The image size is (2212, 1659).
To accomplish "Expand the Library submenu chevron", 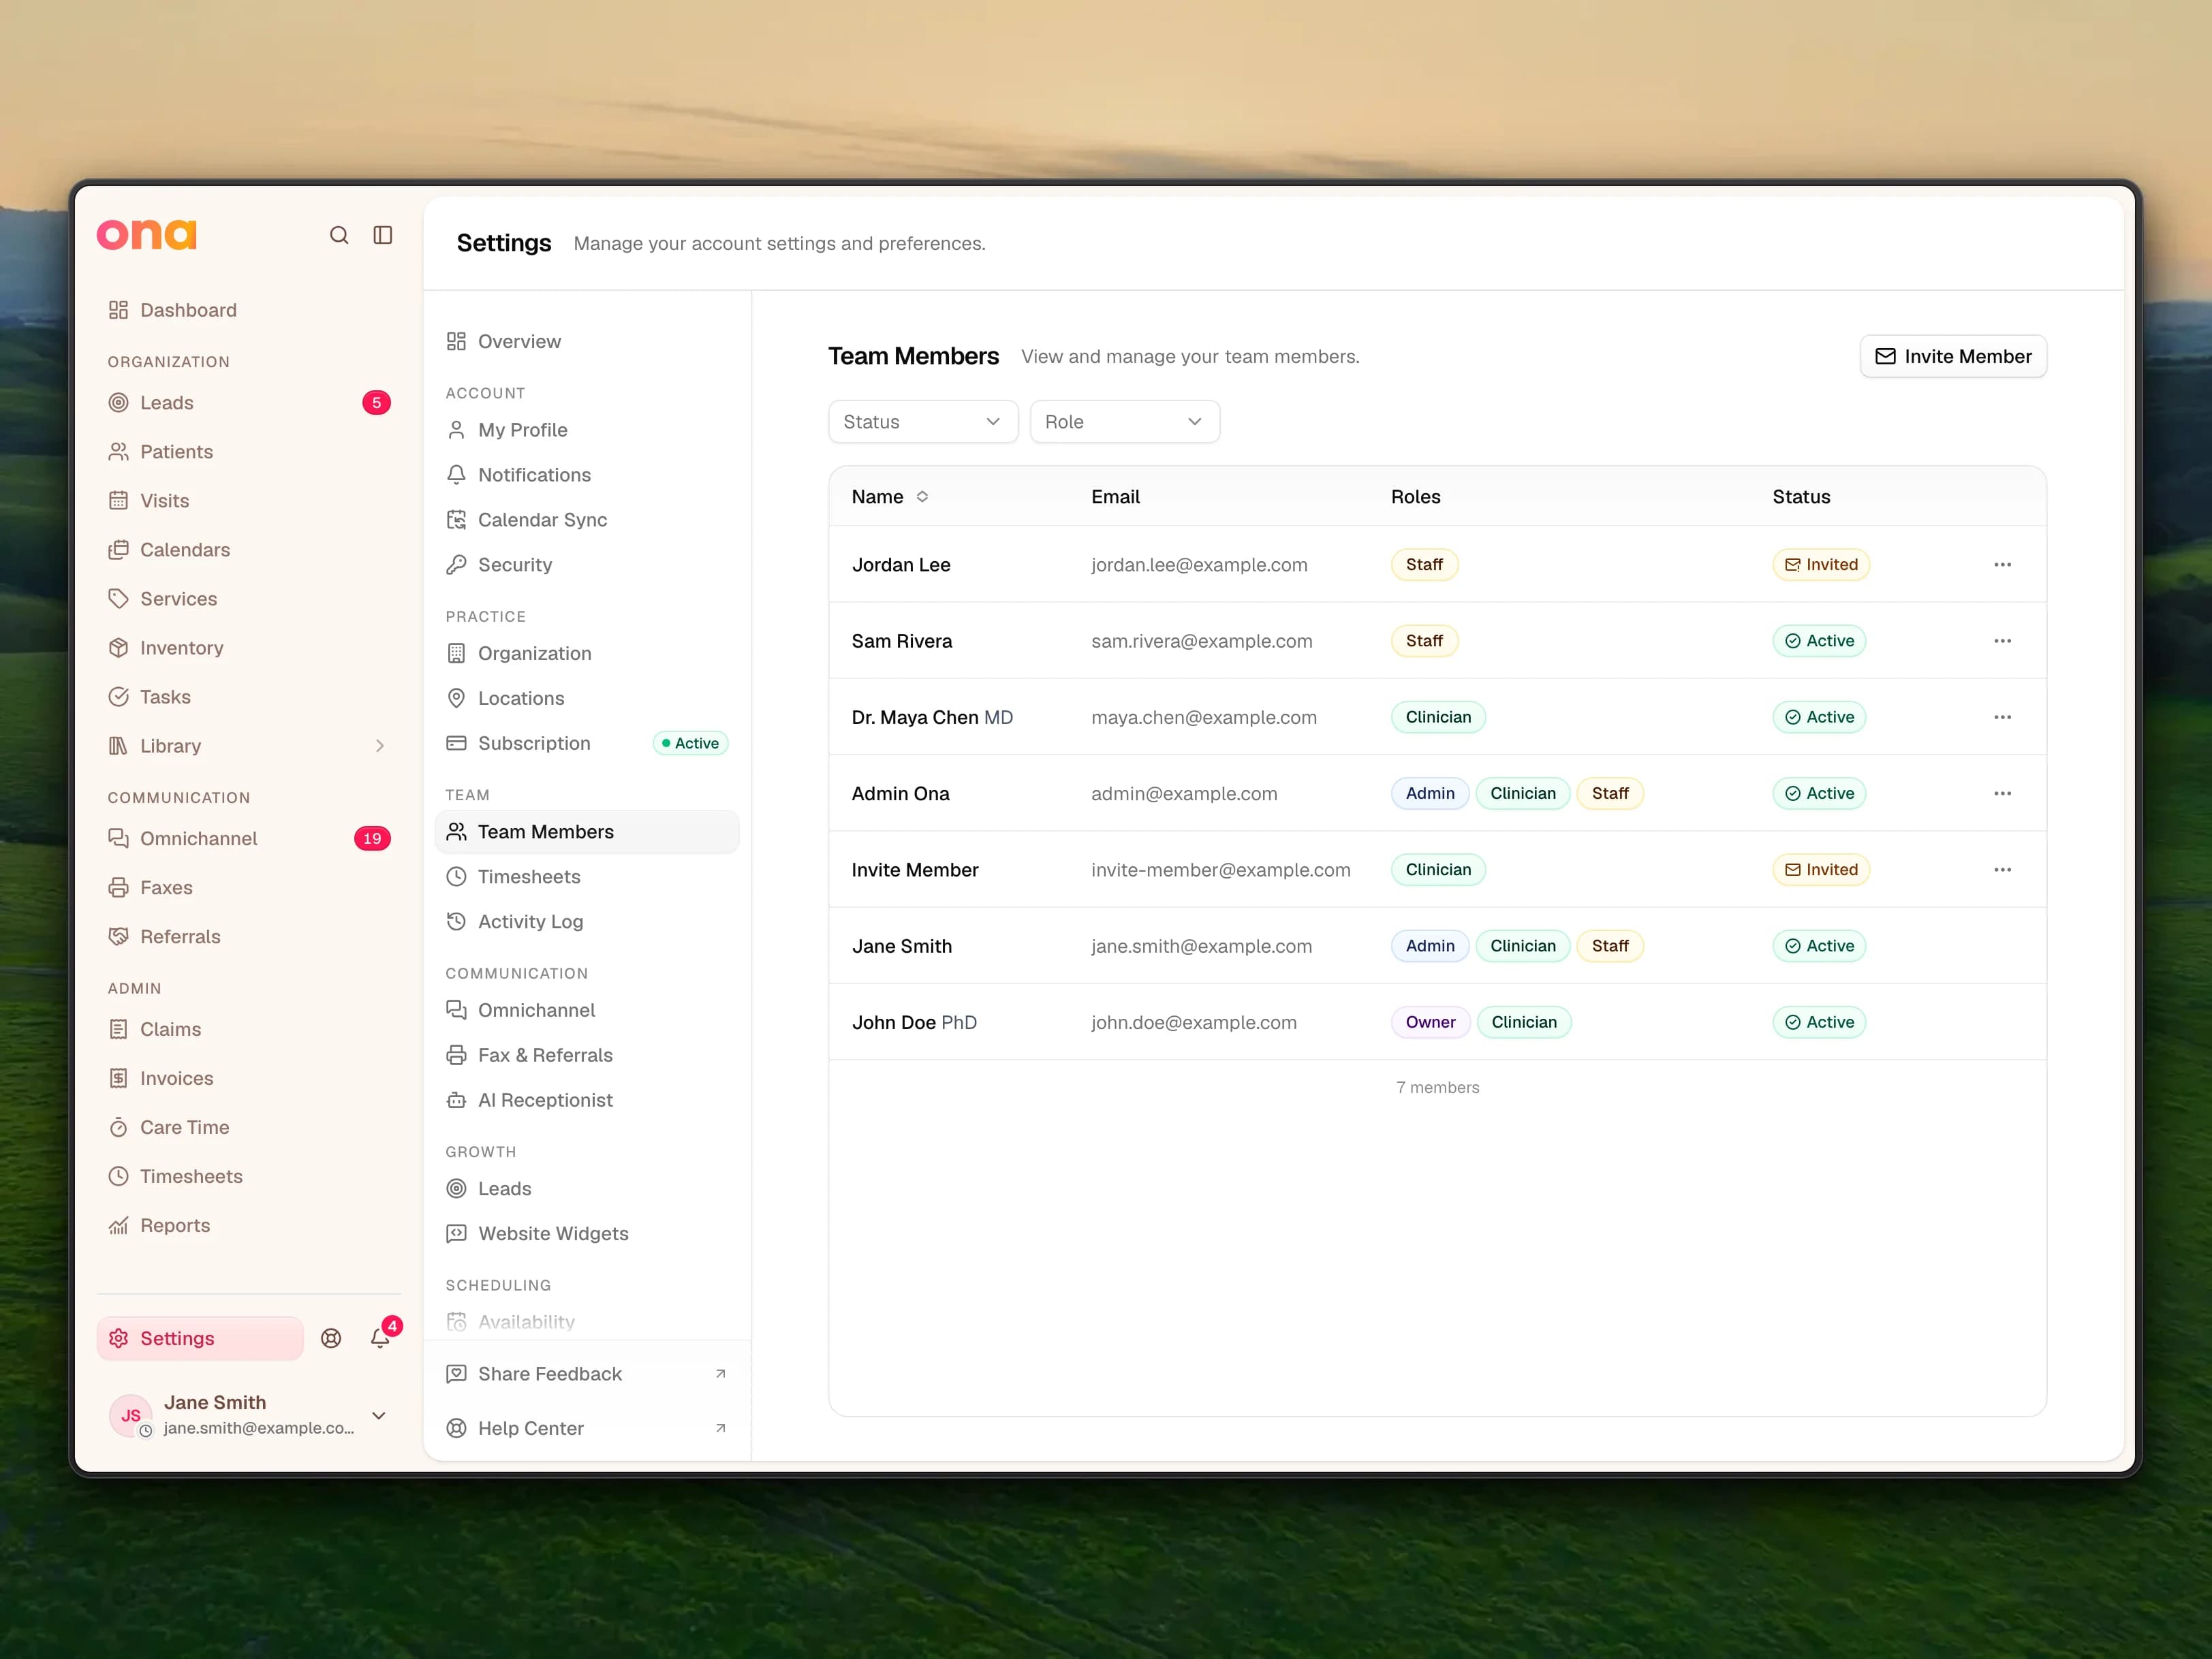I will click(380, 746).
